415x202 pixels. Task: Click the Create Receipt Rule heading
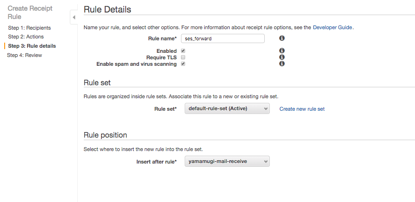point(30,13)
